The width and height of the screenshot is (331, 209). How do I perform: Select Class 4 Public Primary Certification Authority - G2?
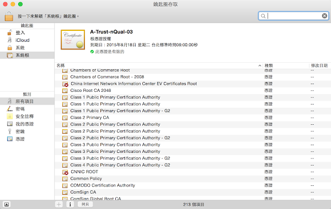(193, 165)
